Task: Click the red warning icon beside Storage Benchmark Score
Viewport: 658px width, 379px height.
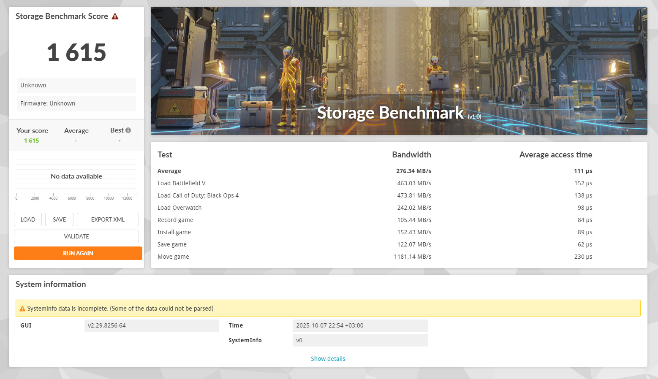Action: [x=115, y=16]
